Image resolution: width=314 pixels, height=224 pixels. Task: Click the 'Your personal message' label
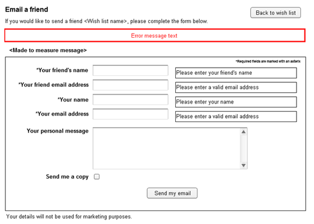58,131
